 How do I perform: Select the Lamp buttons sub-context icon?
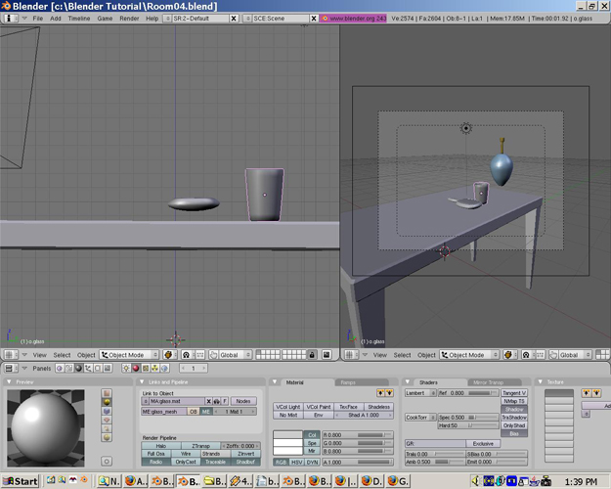[126, 368]
